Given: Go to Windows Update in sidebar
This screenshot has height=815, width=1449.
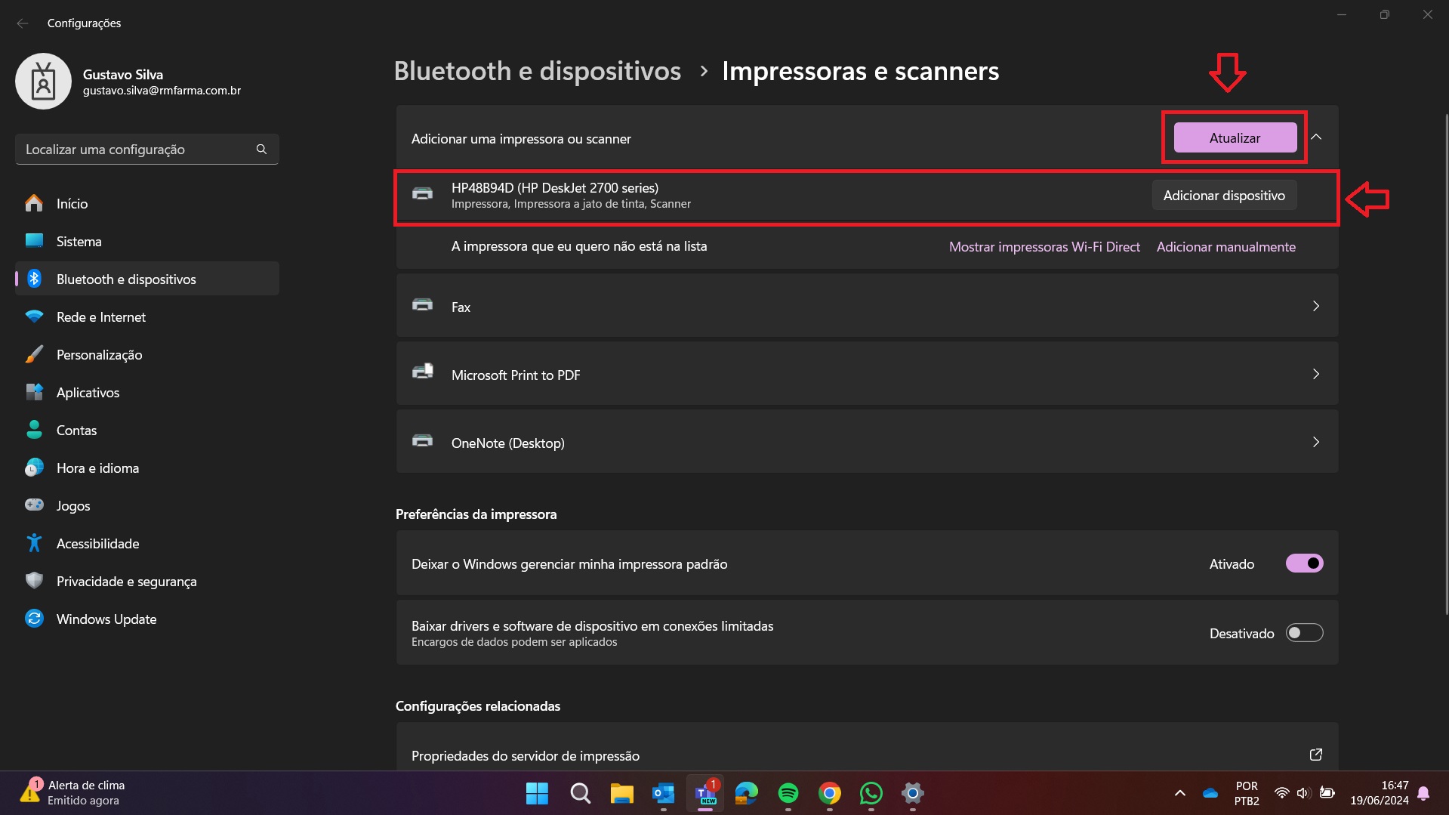Looking at the screenshot, I should 106,619.
